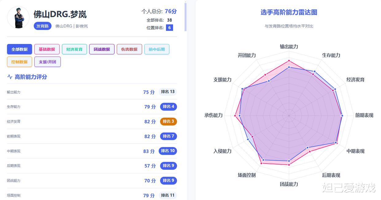Image resolution: width=381 pixels, height=200 pixels.
Task: Click the 排名 13 badge for 输出能力
Action: [x=168, y=92]
